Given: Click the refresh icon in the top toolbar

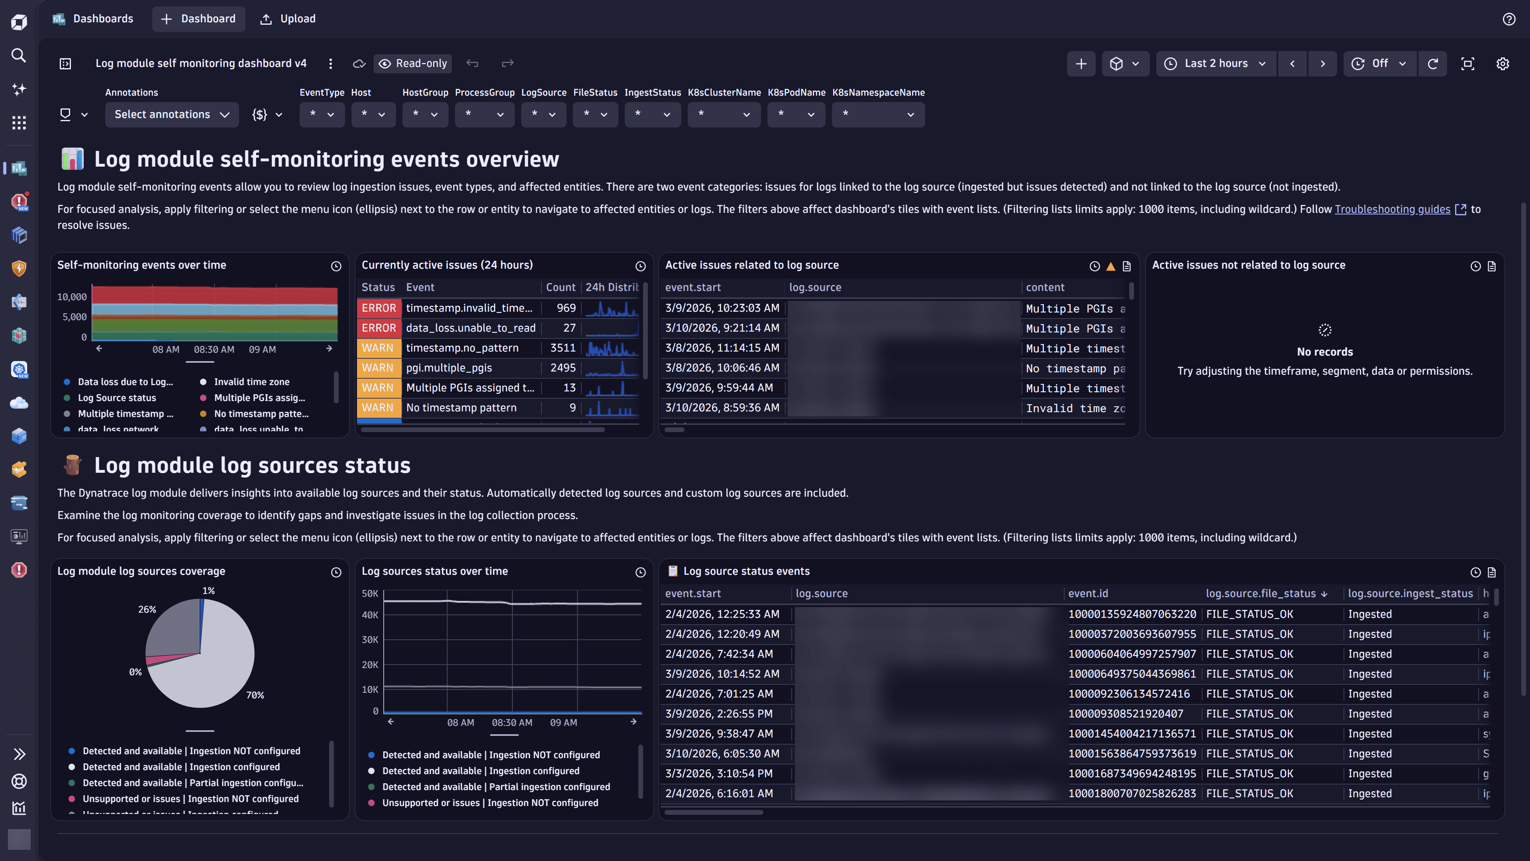Looking at the screenshot, I should point(1433,64).
